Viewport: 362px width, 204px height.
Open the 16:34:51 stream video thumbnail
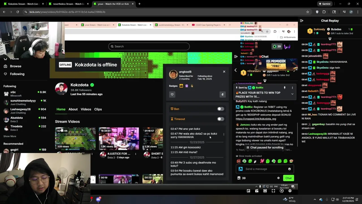(x=119, y=139)
